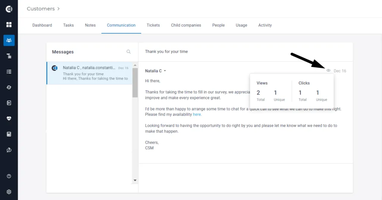
Task: Open the help circle icon in sidebar
Action: (9, 176)
